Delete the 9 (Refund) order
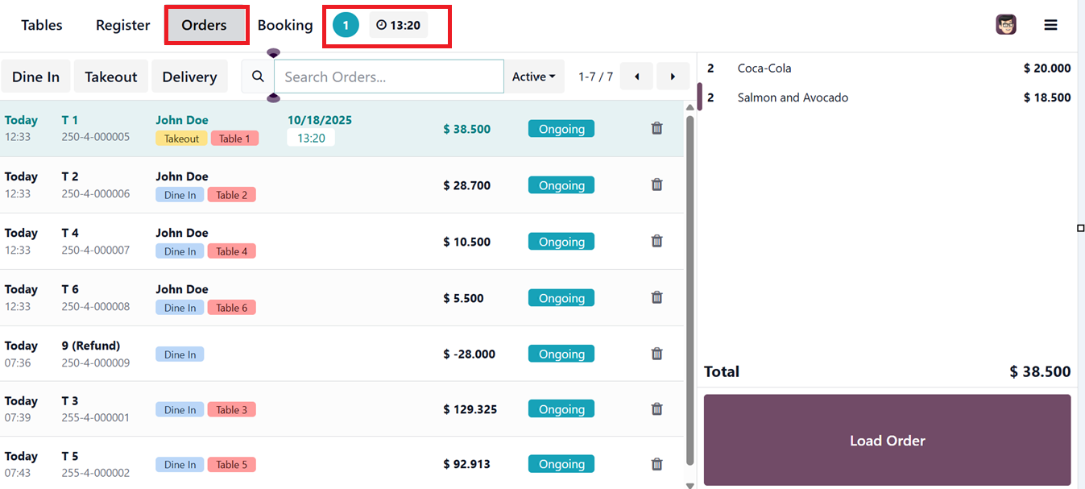The width and height of the screenshot is (1085, 489). [x=656, y=354]
